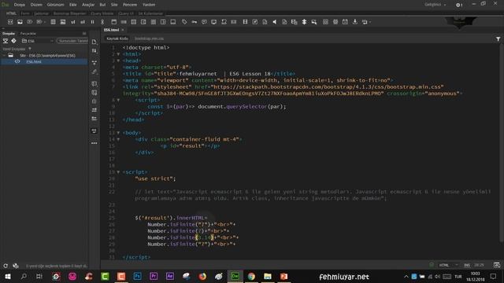
Task: Toggle INS insert mode in status bar
Action: pos(467,265)
